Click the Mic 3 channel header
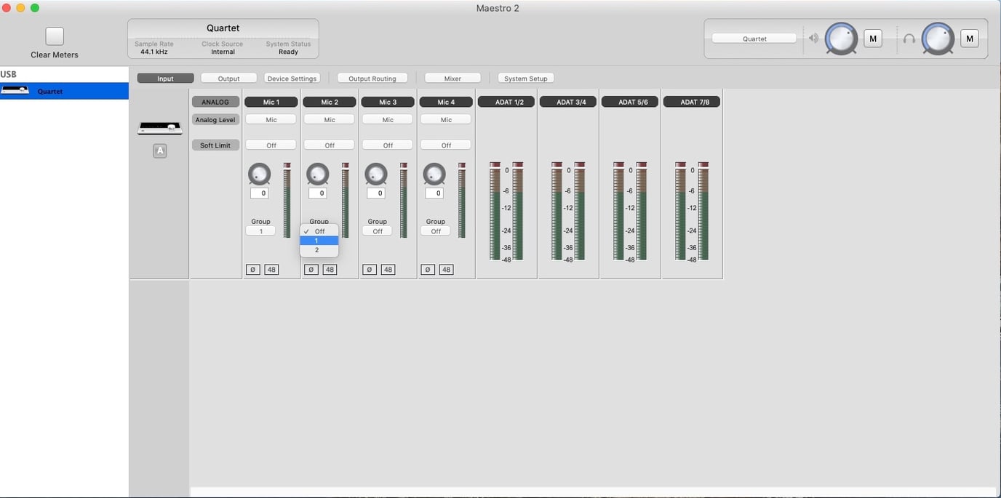Viewport: 1001px width, 498px height. pos(388,102)
